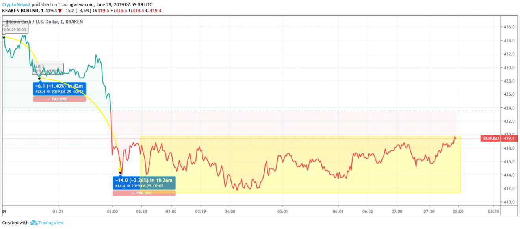Click the blue '-6.1 (-1.40%) in 42m' label
This screenshot has height=229, width=520.
pos(59,89)
